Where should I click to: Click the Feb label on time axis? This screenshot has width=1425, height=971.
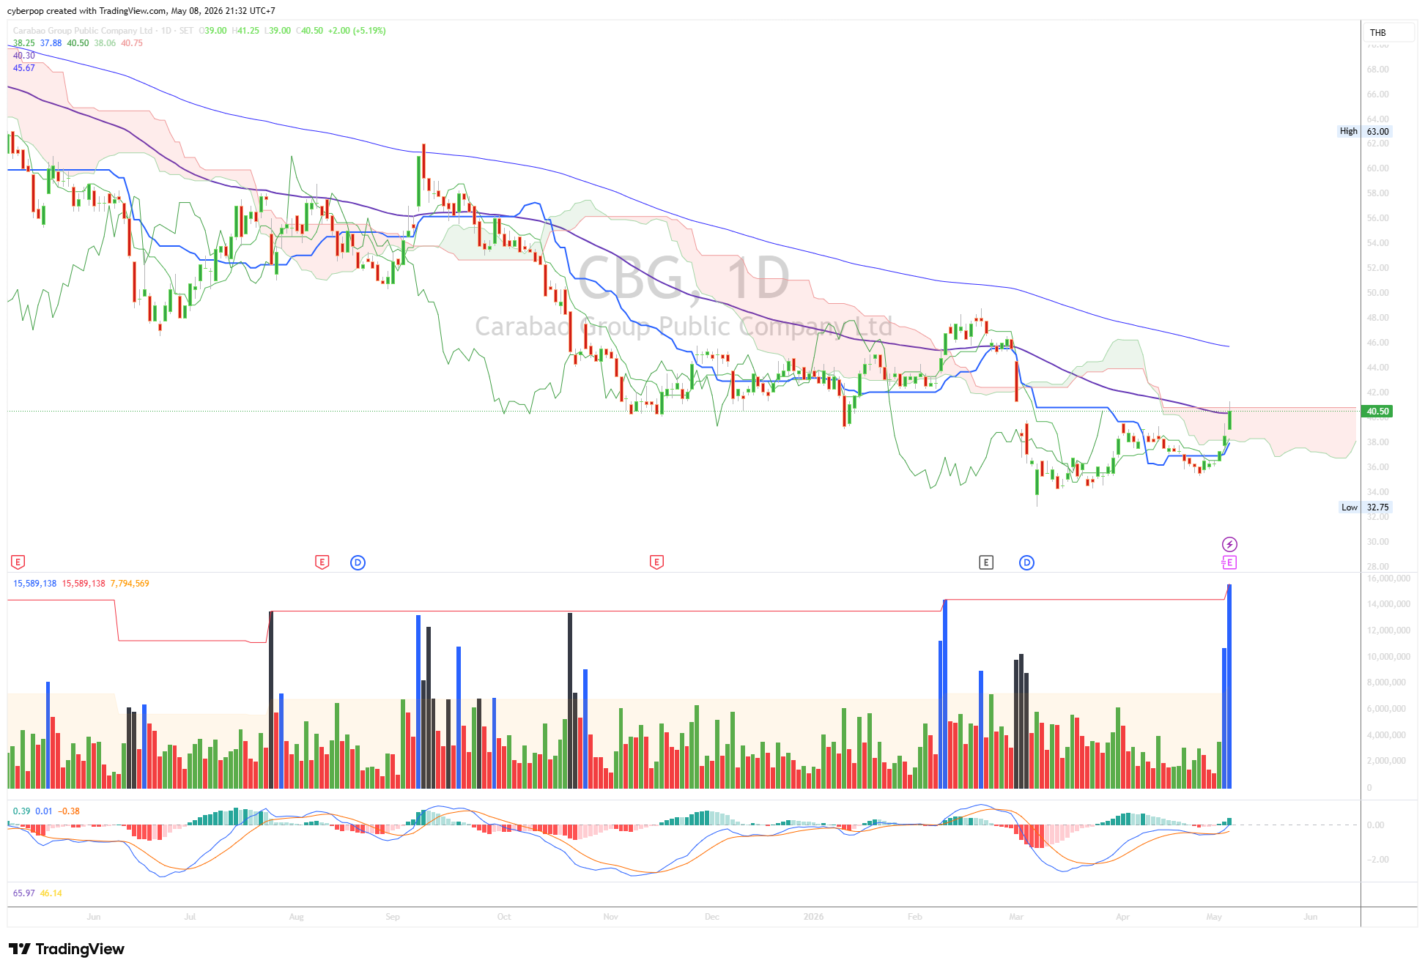(915, 917)
